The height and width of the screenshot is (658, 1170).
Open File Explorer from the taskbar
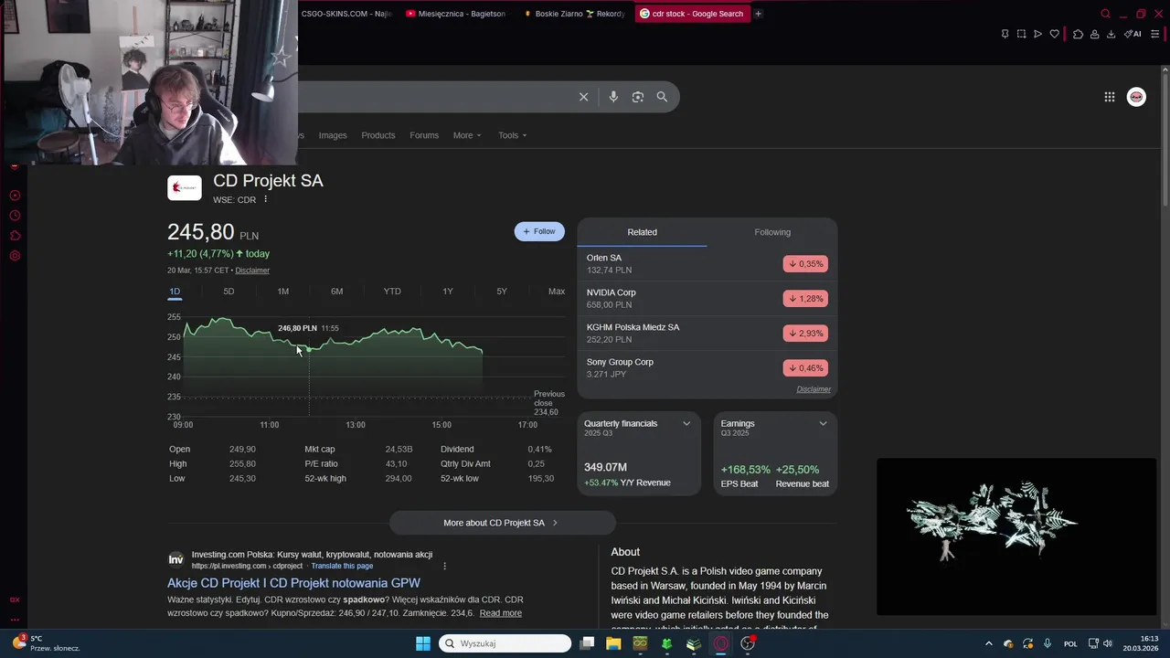(x=613, y=643)
